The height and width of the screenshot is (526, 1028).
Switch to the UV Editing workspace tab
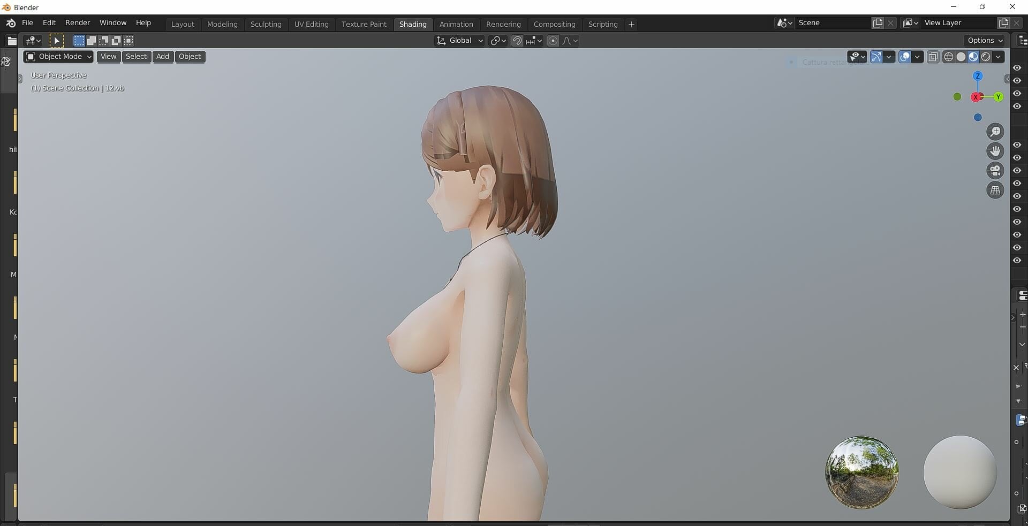(312, 24)
